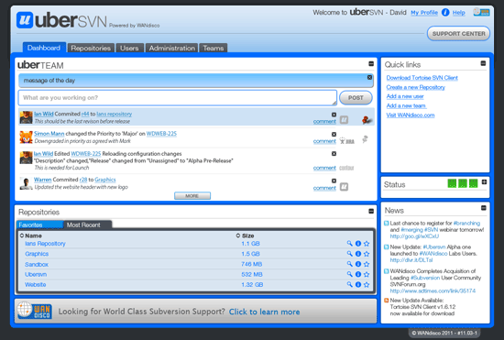Screen dimensions: 504x340
Task: Toggle favorite star for Graphics
Action: coord(367,254)
